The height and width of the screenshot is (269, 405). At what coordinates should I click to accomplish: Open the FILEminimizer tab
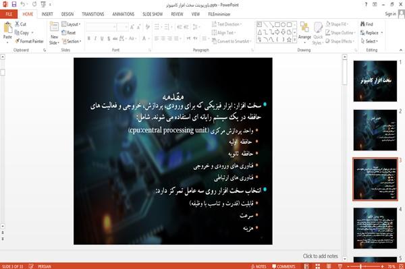[219, 14]
